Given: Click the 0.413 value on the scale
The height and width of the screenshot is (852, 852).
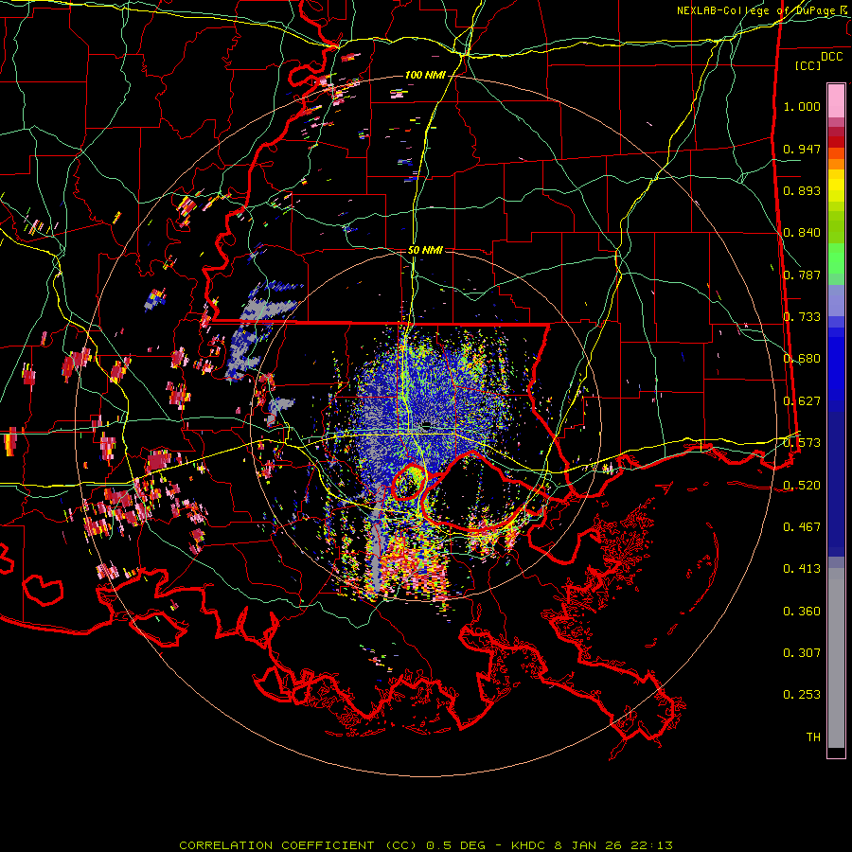Looking at the screenshot, I should pyautogui.click(x=802, y=569).
